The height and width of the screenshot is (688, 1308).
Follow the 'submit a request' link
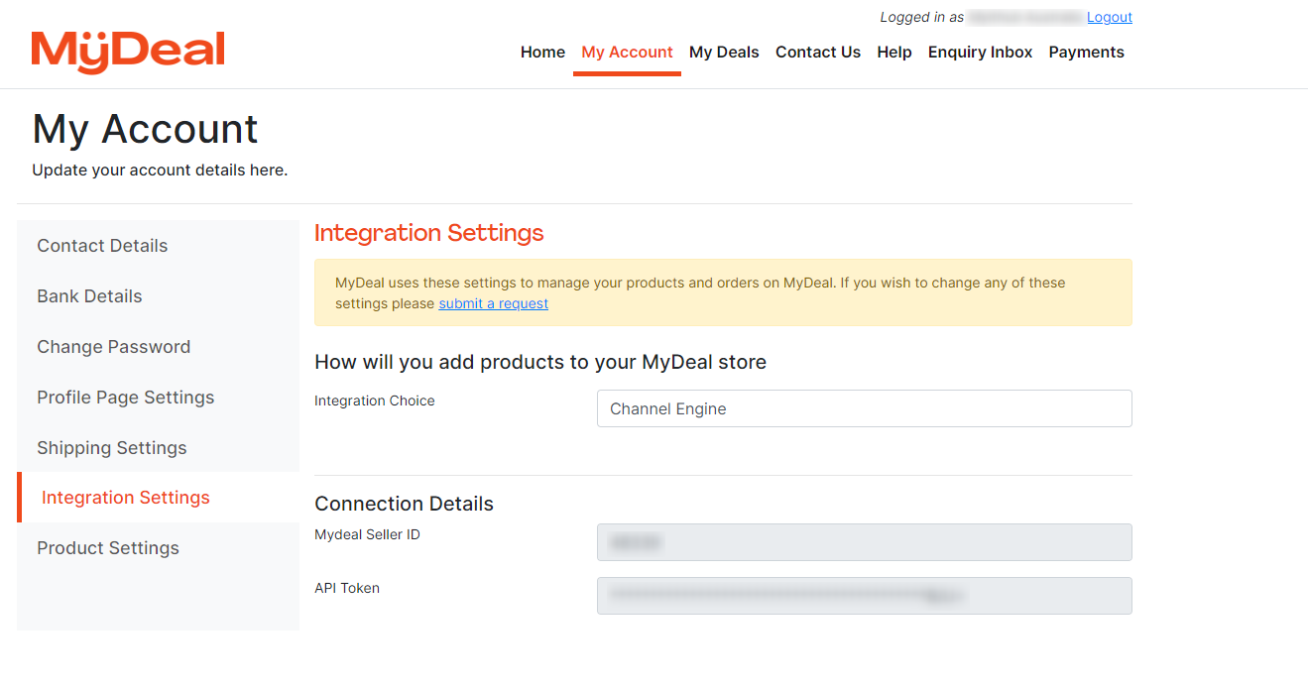pyautogui.click(x=494, y=303)
